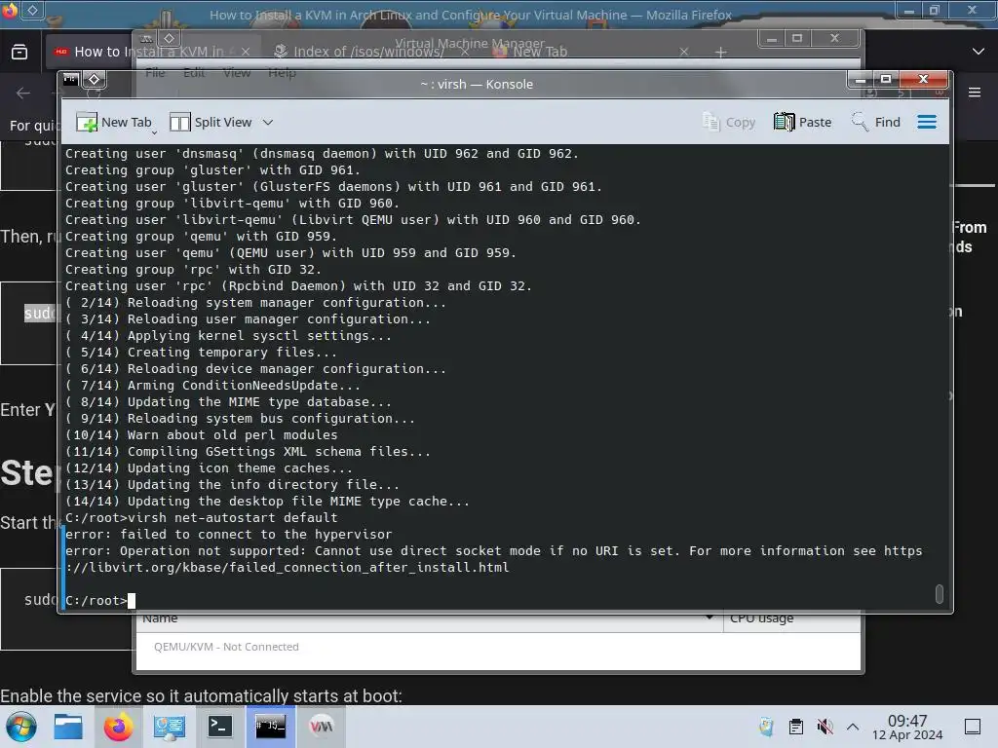Open the Konsole hamburger menu
This screenshot has height=748, width=998.
point(927,122)
